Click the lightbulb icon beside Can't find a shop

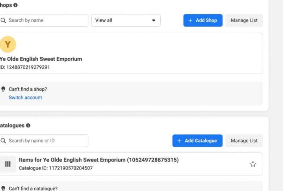pos(4,89)
